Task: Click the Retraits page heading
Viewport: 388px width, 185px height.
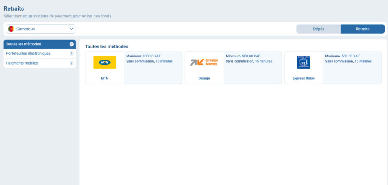Action: pos(14,9)
